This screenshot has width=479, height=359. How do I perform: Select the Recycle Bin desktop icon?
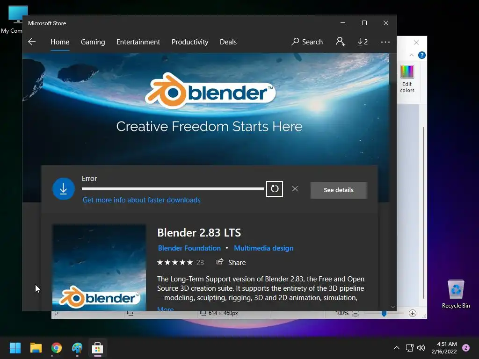point(456,294)
